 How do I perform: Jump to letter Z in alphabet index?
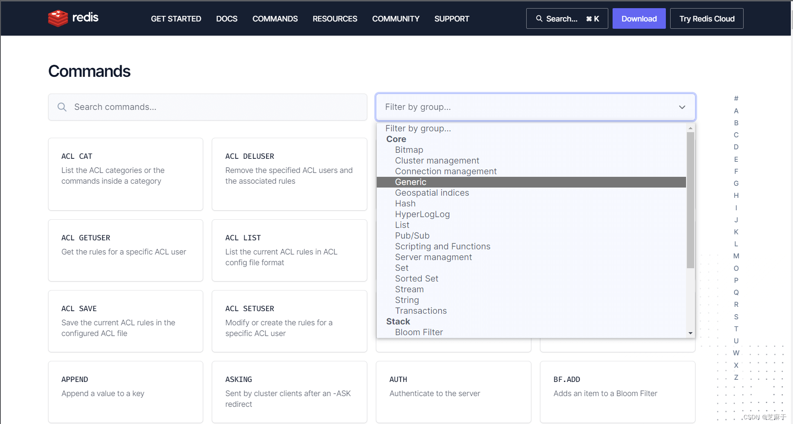pyautogui.click(x=736, y=377)
